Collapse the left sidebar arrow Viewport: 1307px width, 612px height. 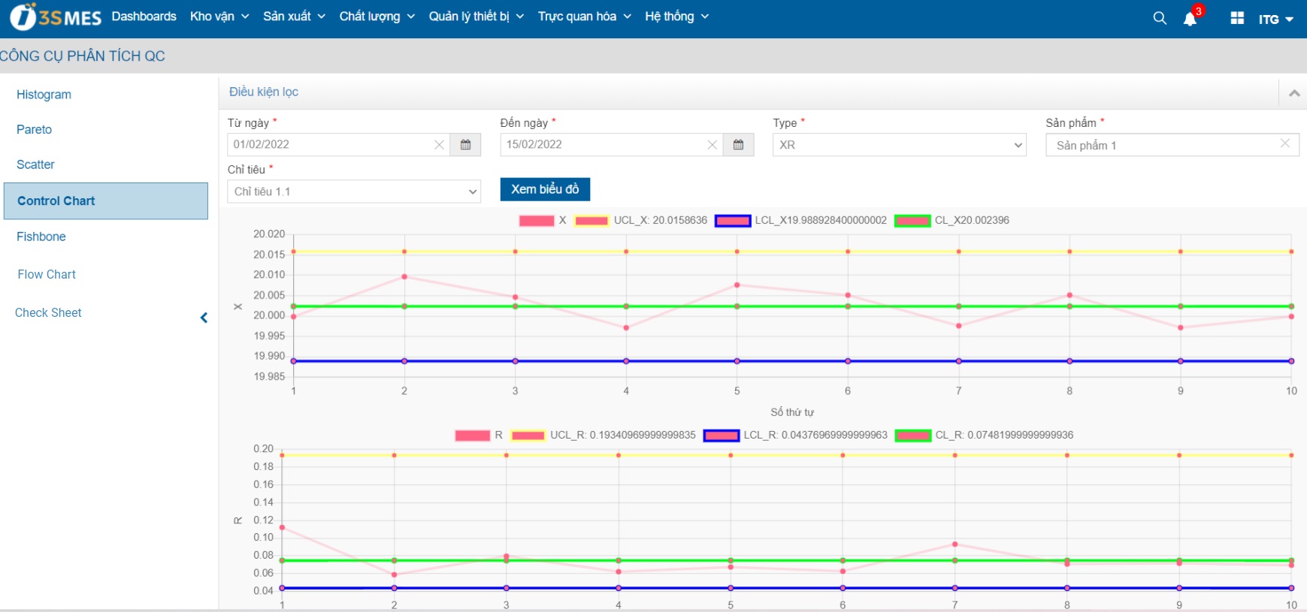click(x=204, y=318)
